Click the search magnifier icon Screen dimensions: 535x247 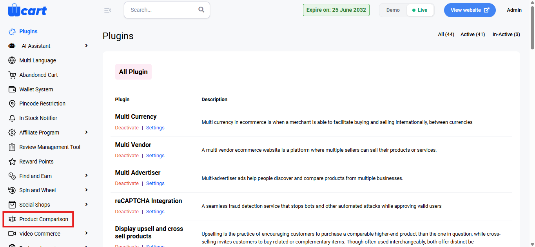tap(201, 10)
